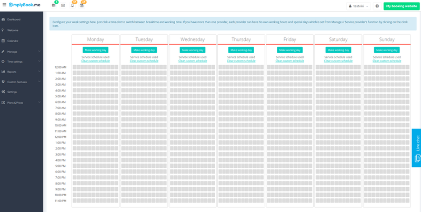Toggle the first Monday 12:00 AM time slot
This screenshot has width=421, height=212.
pyautogui.click(x=75, y=67)
